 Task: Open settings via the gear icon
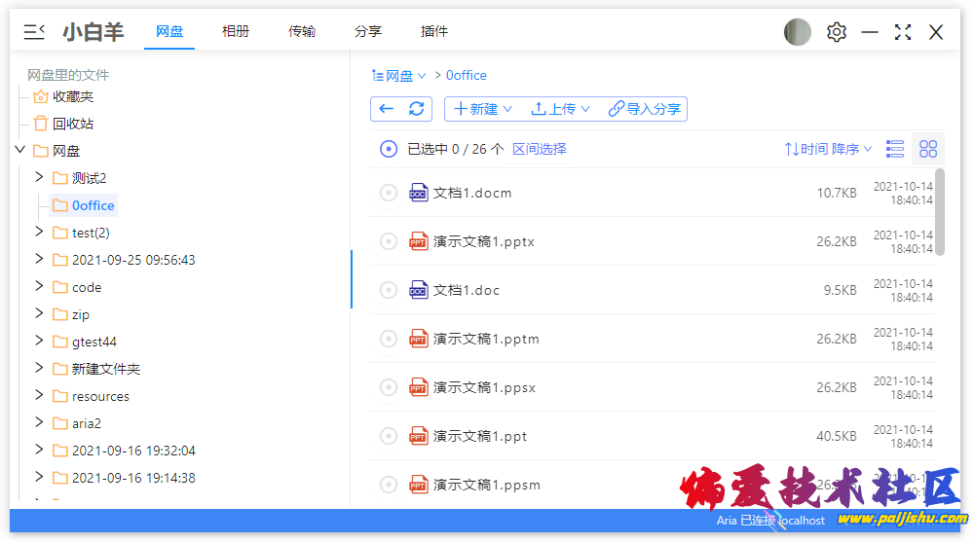(836, 32)
